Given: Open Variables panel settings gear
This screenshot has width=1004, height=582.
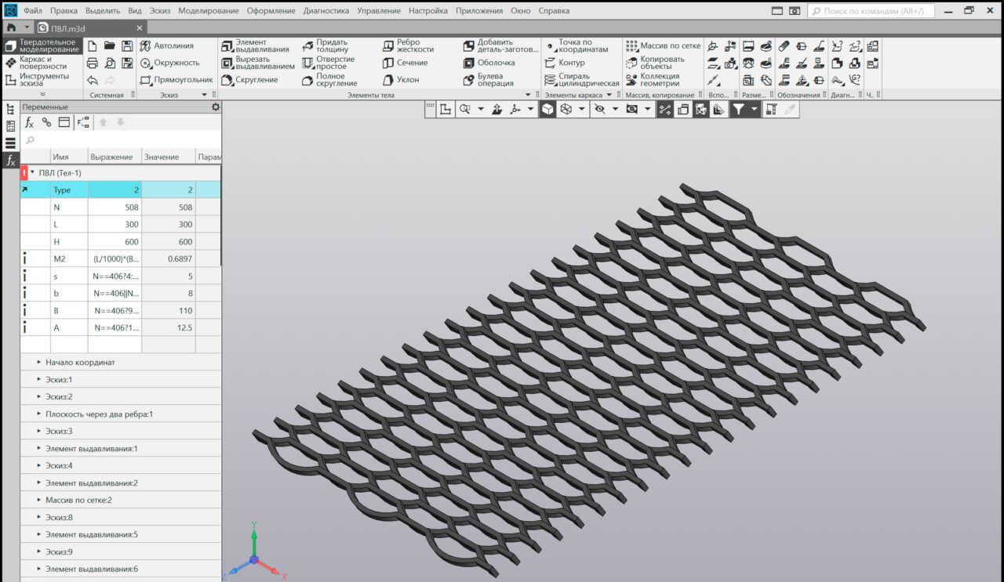Looking at the screenshot, I should [x=216, y=107].
